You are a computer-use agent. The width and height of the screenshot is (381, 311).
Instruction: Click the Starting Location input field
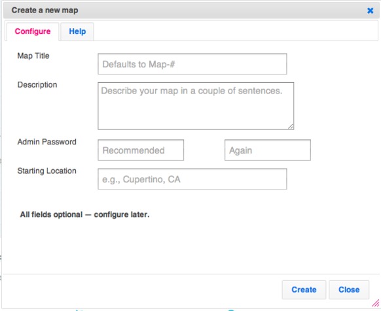coord(192,179)
